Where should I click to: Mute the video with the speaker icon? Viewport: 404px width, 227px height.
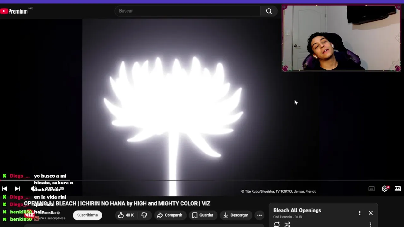point(34,189)
